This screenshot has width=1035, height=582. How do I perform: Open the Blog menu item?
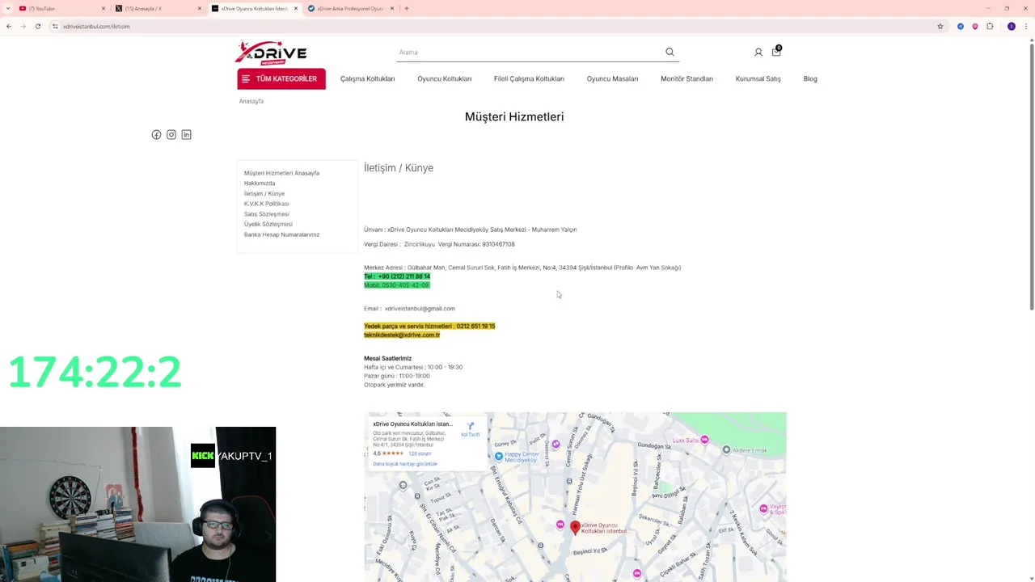[810, 78]
